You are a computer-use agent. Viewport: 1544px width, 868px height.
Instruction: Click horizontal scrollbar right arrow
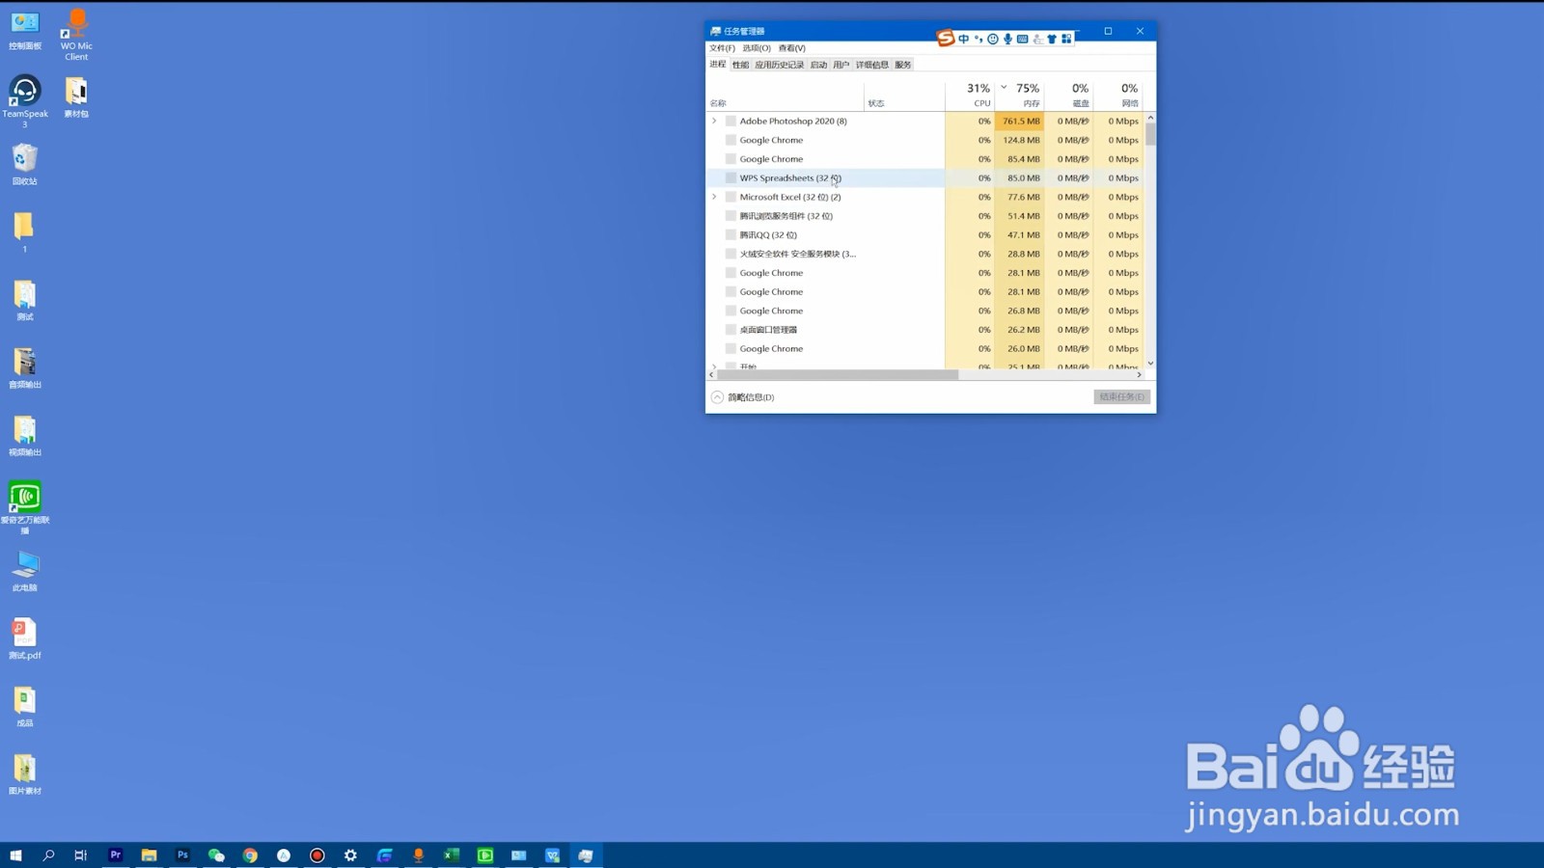click(1140, 375)
